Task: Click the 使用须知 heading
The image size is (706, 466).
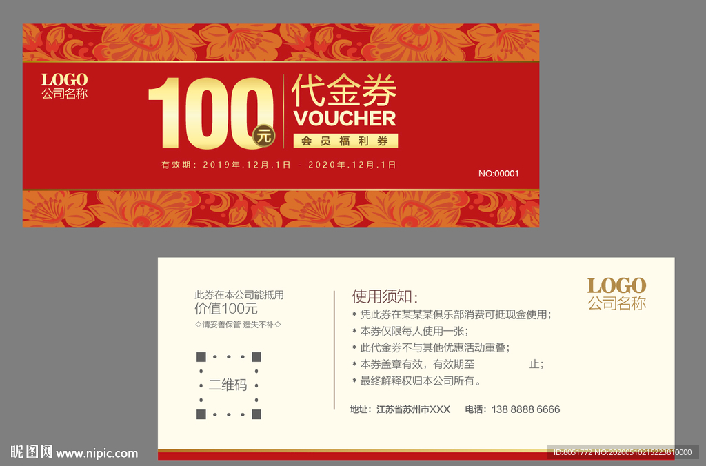Action: [385, 296]
